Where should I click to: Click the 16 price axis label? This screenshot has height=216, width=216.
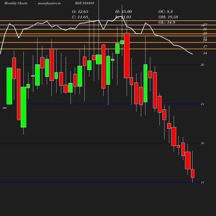click(203, 143)
